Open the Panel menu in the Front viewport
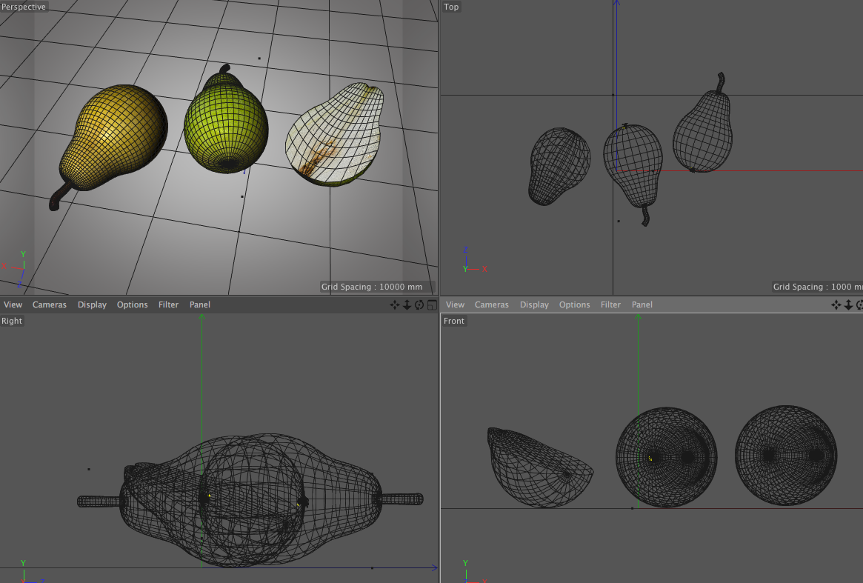 click(642, 304)
